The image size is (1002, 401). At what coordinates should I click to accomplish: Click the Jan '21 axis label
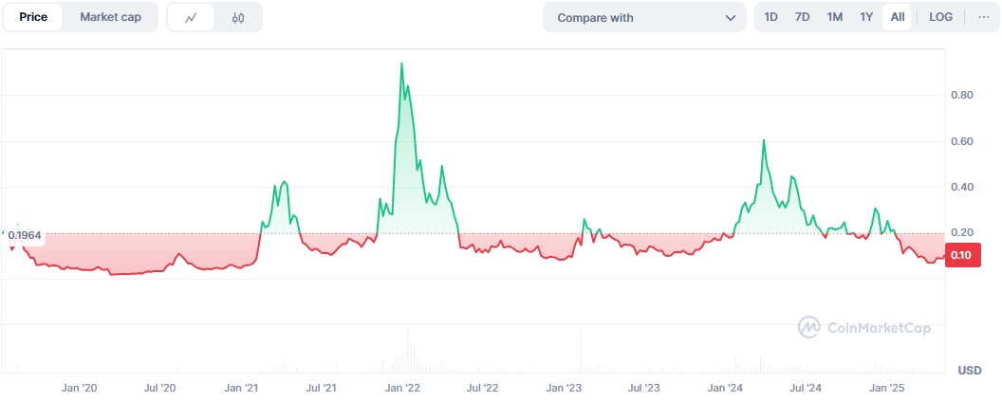coord(242,388)
